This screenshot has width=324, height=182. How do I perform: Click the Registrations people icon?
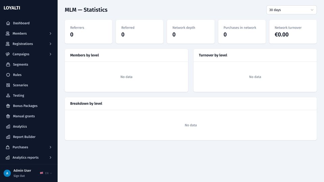point(8,44)
